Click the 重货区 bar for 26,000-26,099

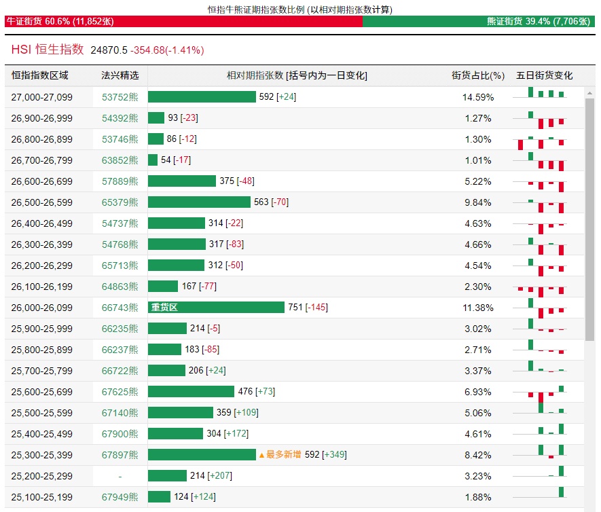point(216,308)
